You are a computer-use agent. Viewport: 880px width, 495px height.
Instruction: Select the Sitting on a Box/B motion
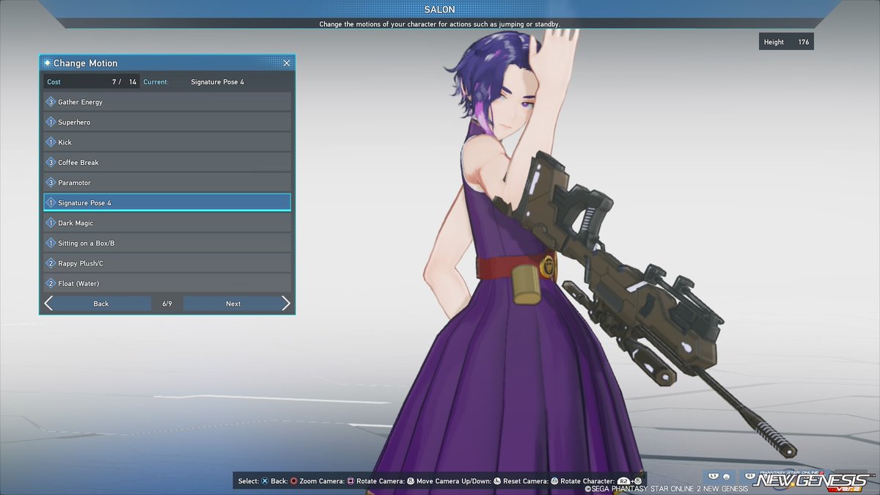tap(167, 243)
